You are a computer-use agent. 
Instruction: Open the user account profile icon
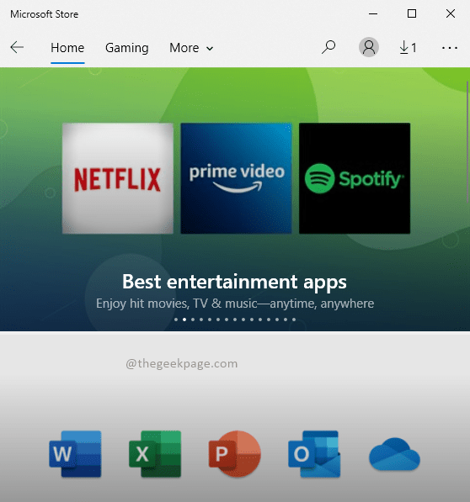(369, 47)
